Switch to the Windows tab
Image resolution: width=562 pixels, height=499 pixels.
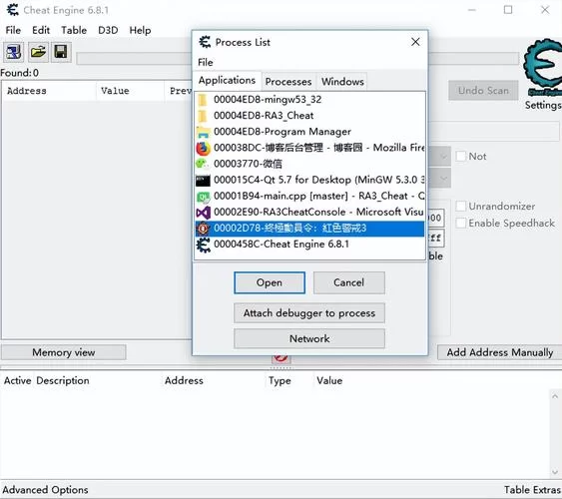pyautogui.click(x=342, y=82)
